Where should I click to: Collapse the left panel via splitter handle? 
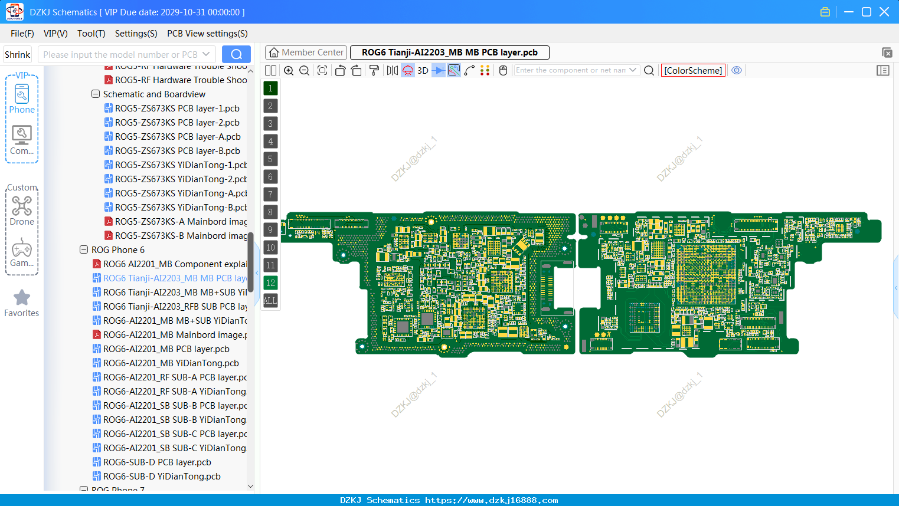257,273
